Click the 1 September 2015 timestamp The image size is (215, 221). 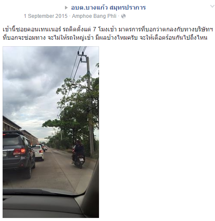coord(46,16)
